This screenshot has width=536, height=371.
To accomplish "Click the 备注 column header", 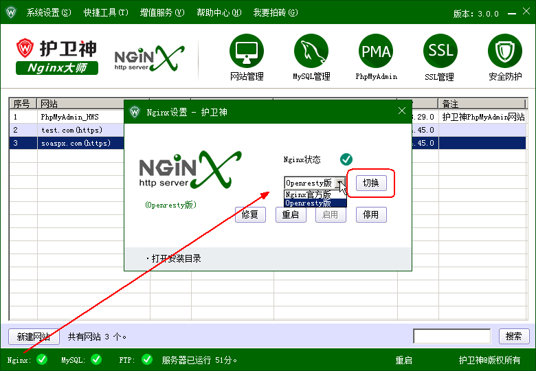I will pos(482,104).
